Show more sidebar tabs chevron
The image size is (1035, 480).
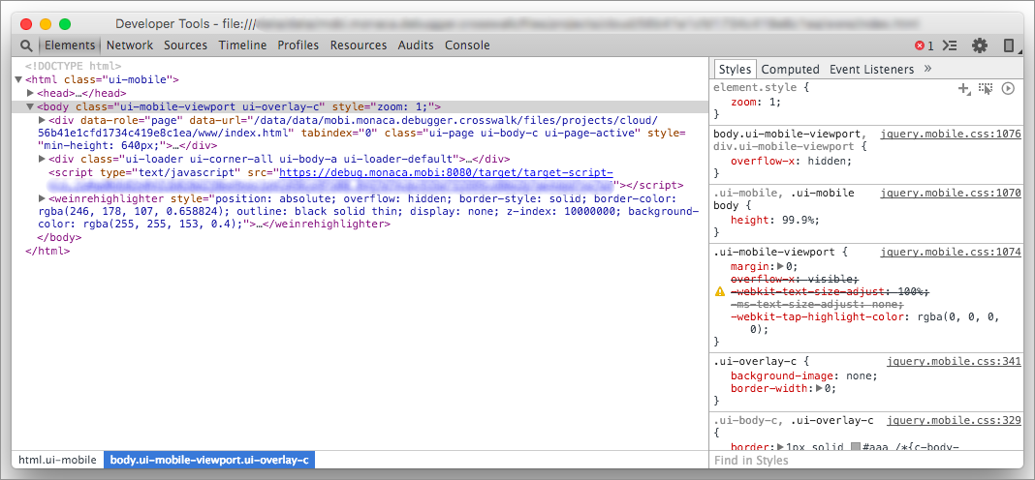(x=927, y=69)
